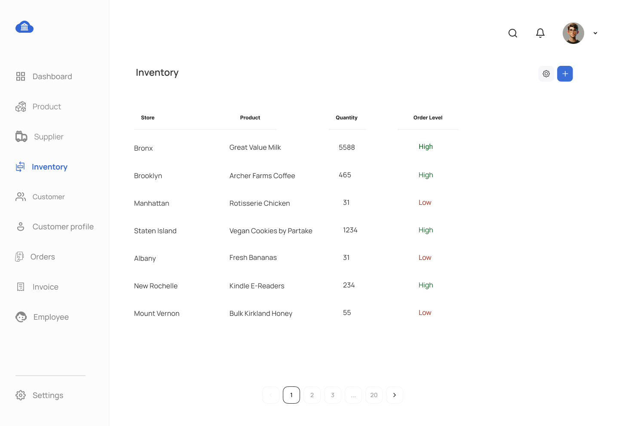
Task: Go to page 2 of inventory
Action: (x=312, y=395)
